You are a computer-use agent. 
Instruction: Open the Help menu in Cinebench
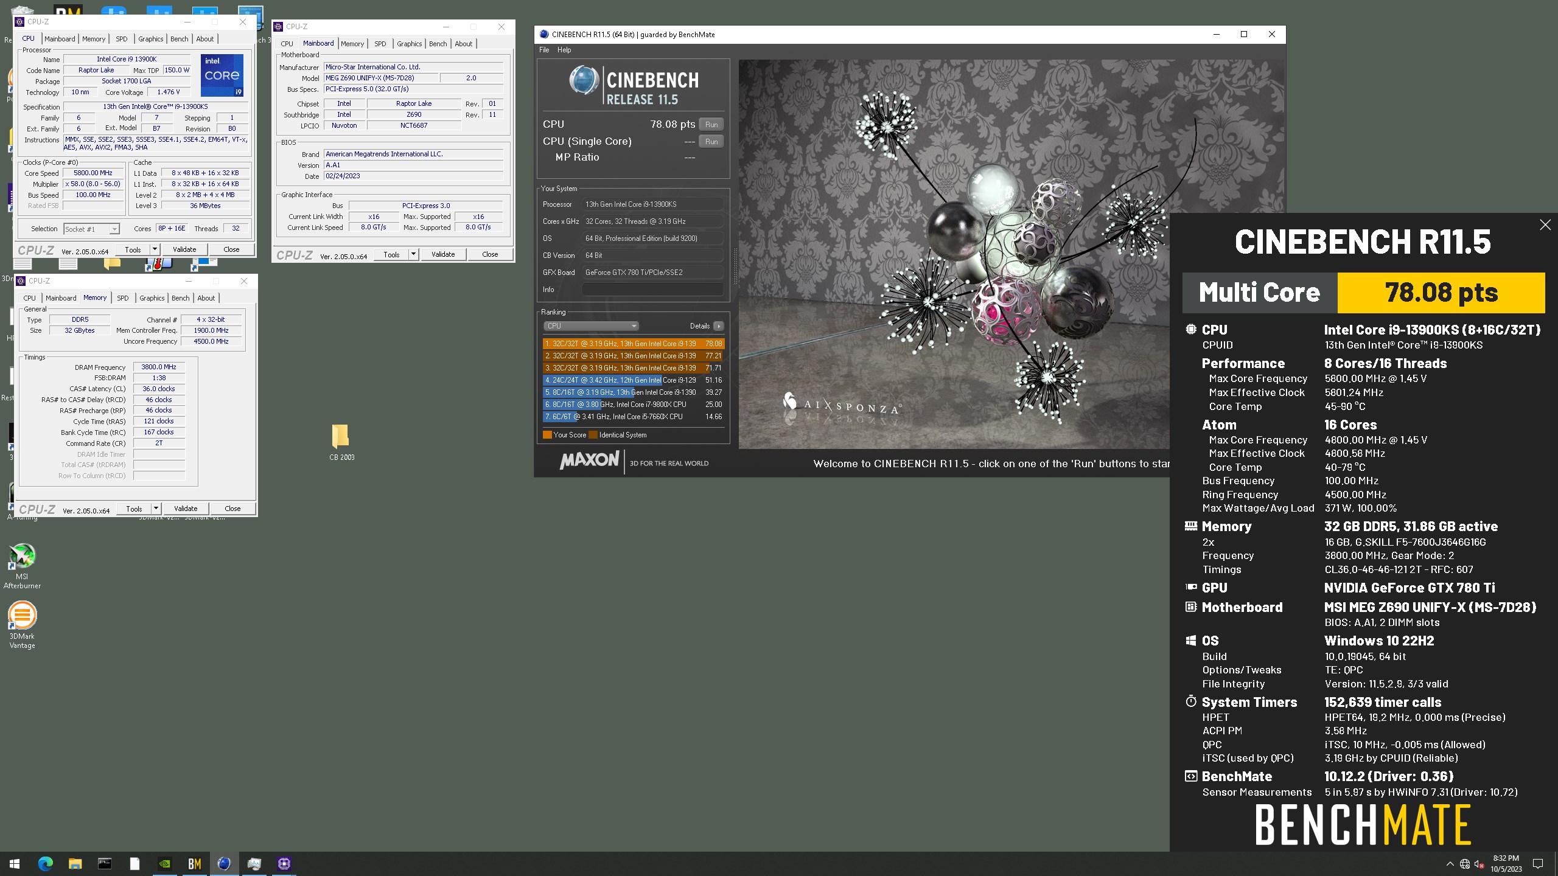564,50
